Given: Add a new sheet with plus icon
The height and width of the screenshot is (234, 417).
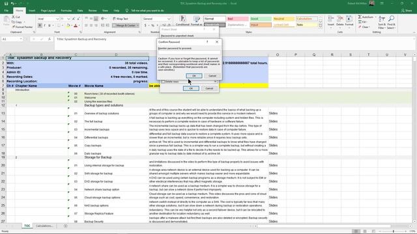Looking at the screenshot, I should tap(65, 226).
